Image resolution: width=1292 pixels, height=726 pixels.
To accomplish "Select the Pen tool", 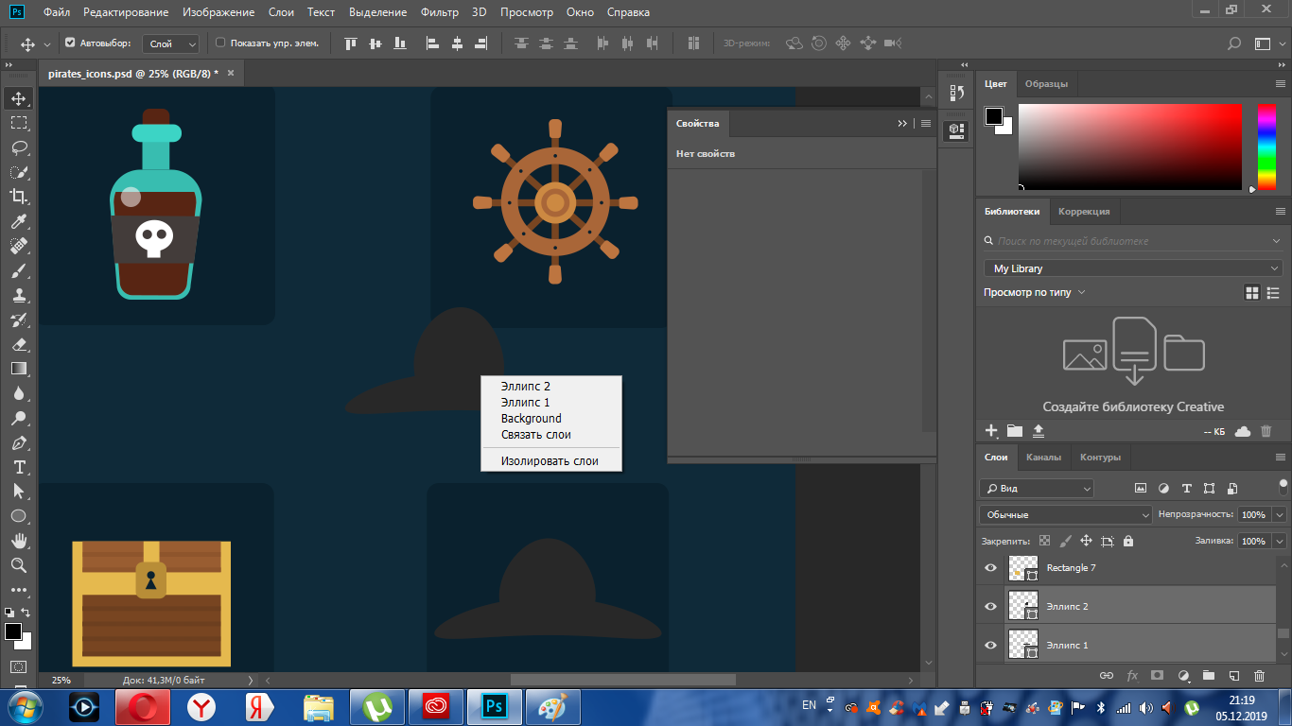I will (x=19, y=442).
